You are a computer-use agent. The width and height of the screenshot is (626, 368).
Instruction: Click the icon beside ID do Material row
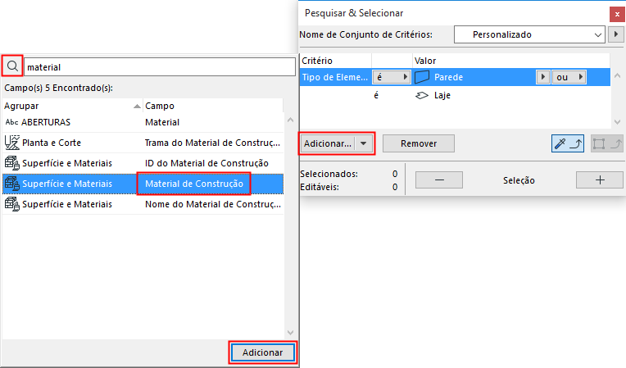point(11,162)
